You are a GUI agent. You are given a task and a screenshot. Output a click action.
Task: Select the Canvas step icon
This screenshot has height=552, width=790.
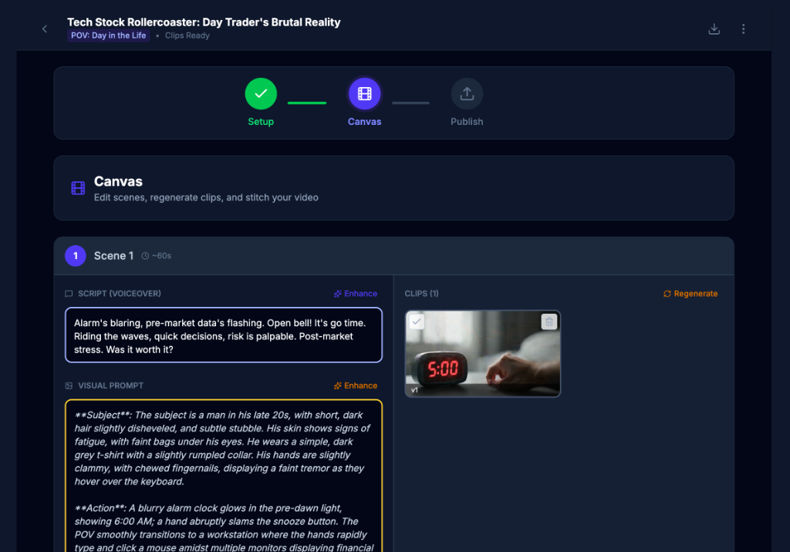pos(364,93)
